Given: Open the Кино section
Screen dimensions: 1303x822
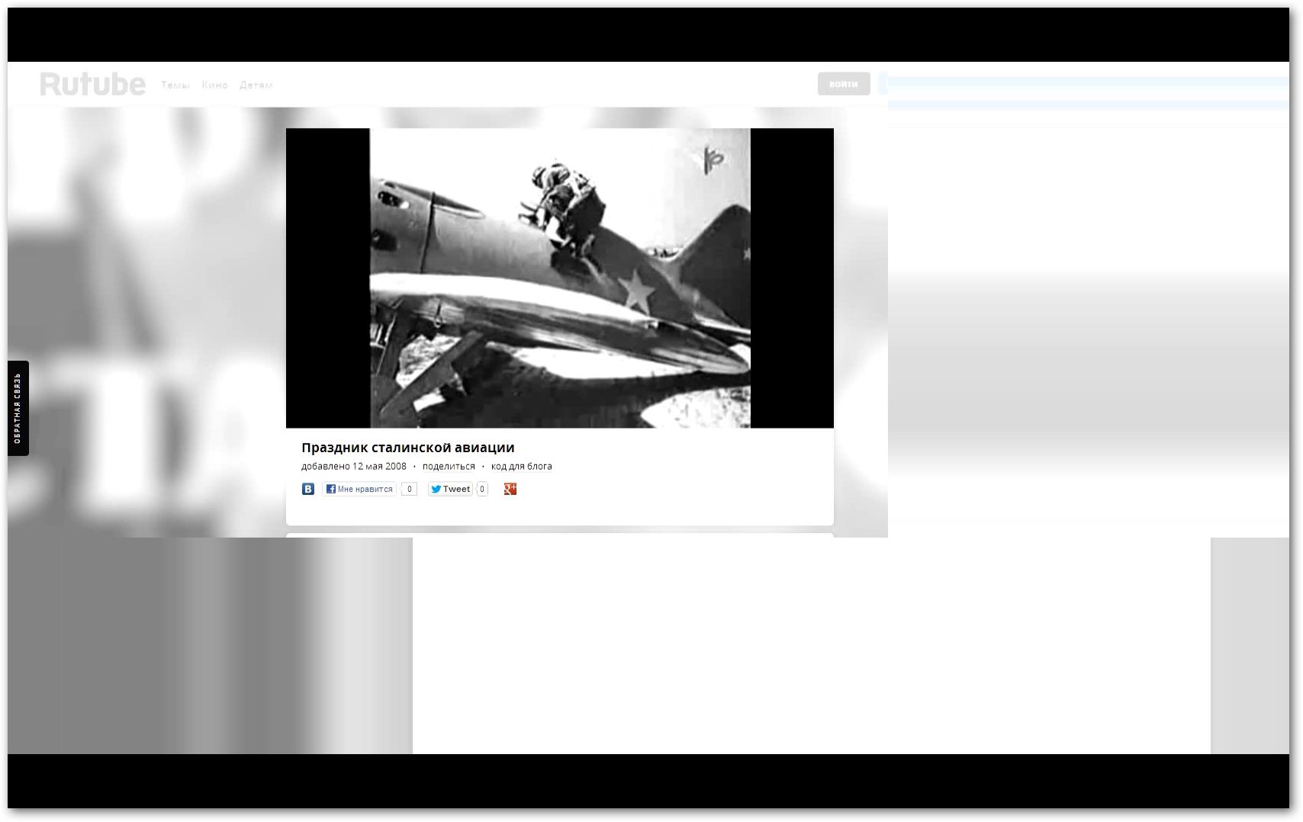Looking at the screenshot, I should point(214,85).
